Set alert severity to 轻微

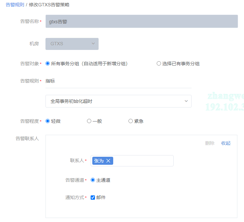(x=47, y=121)
